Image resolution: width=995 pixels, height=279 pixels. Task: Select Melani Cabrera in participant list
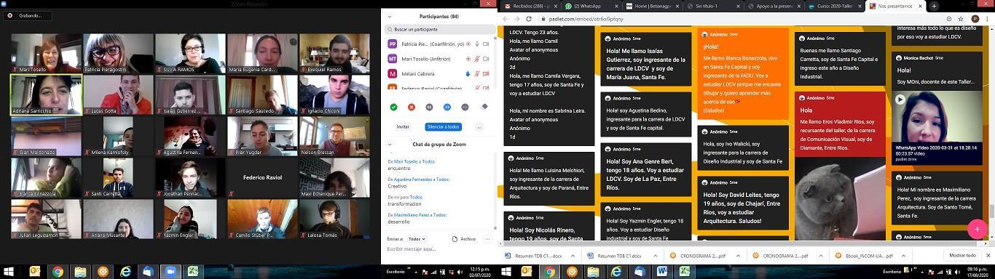coord(439,73)
